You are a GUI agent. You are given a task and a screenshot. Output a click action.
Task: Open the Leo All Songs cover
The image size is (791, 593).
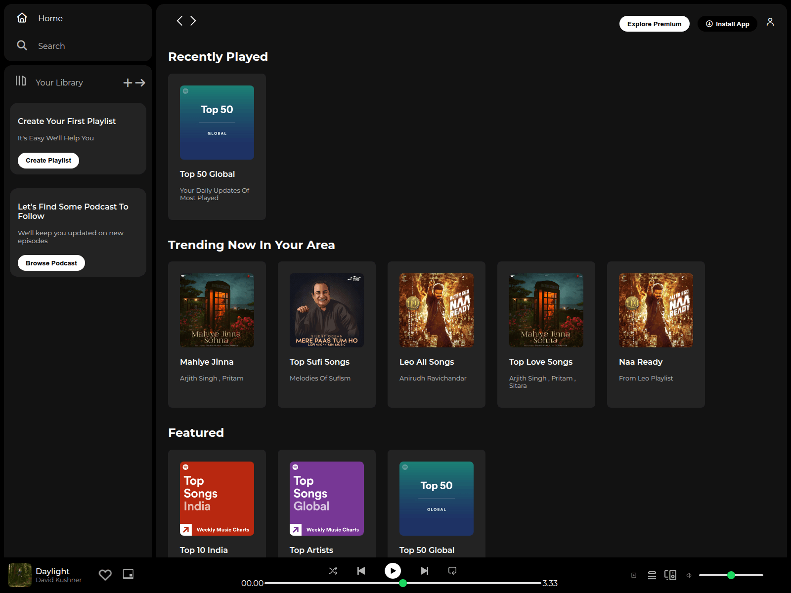pyautogui.click(x=437, y=310)
